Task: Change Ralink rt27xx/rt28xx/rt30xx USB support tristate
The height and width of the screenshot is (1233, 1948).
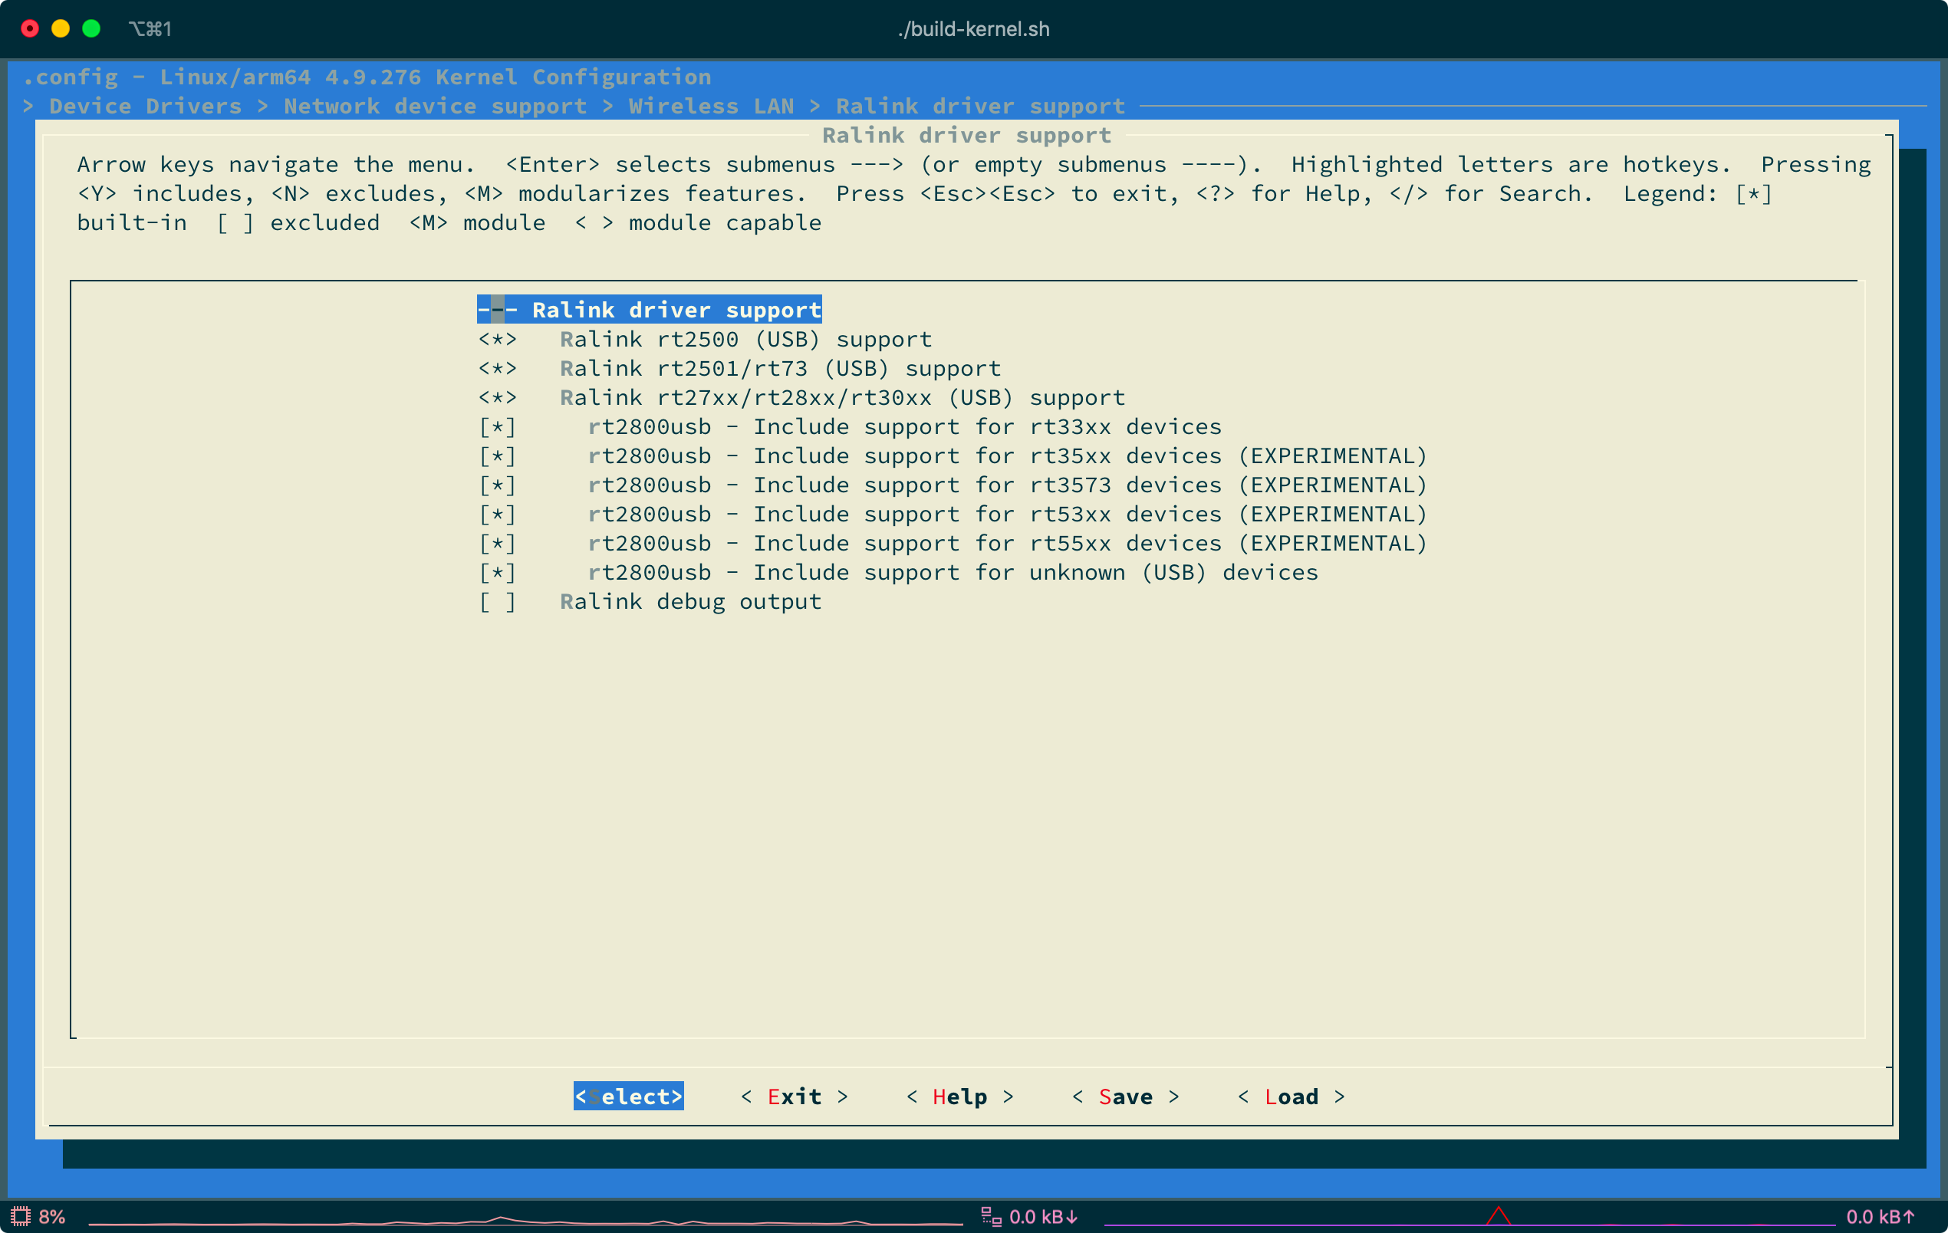Action: click(497, 398)
